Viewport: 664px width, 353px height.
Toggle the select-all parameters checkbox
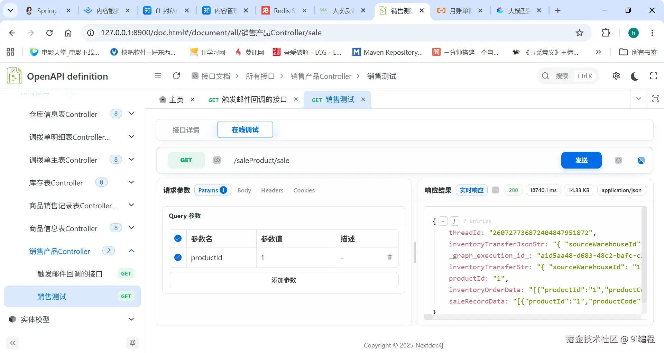tap(178, 238)
